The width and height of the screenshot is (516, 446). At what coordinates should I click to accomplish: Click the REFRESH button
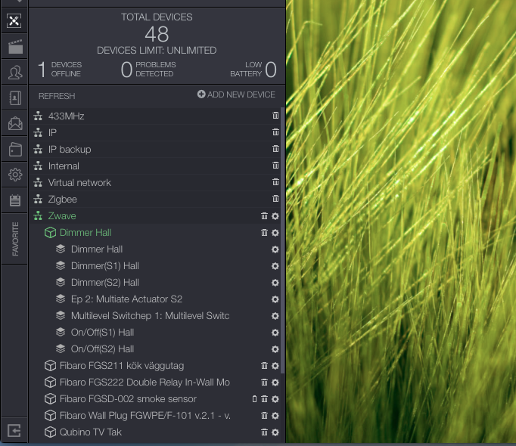[x=57, y=96]
